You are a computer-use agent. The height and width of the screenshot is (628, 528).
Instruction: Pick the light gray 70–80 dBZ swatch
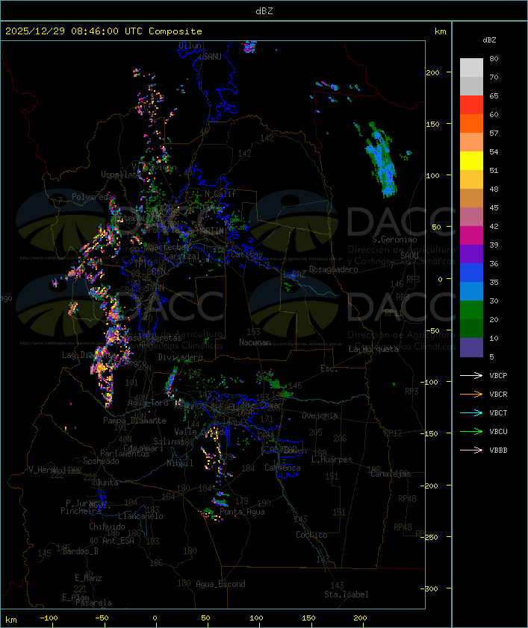471,67
